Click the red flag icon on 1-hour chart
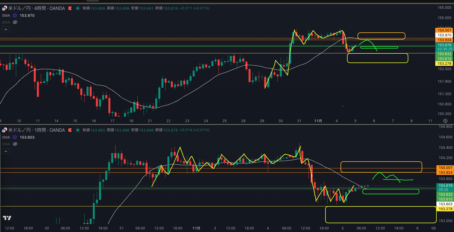Image resolution: width=454 pixels, height=232 pixels. coord(70,130)
